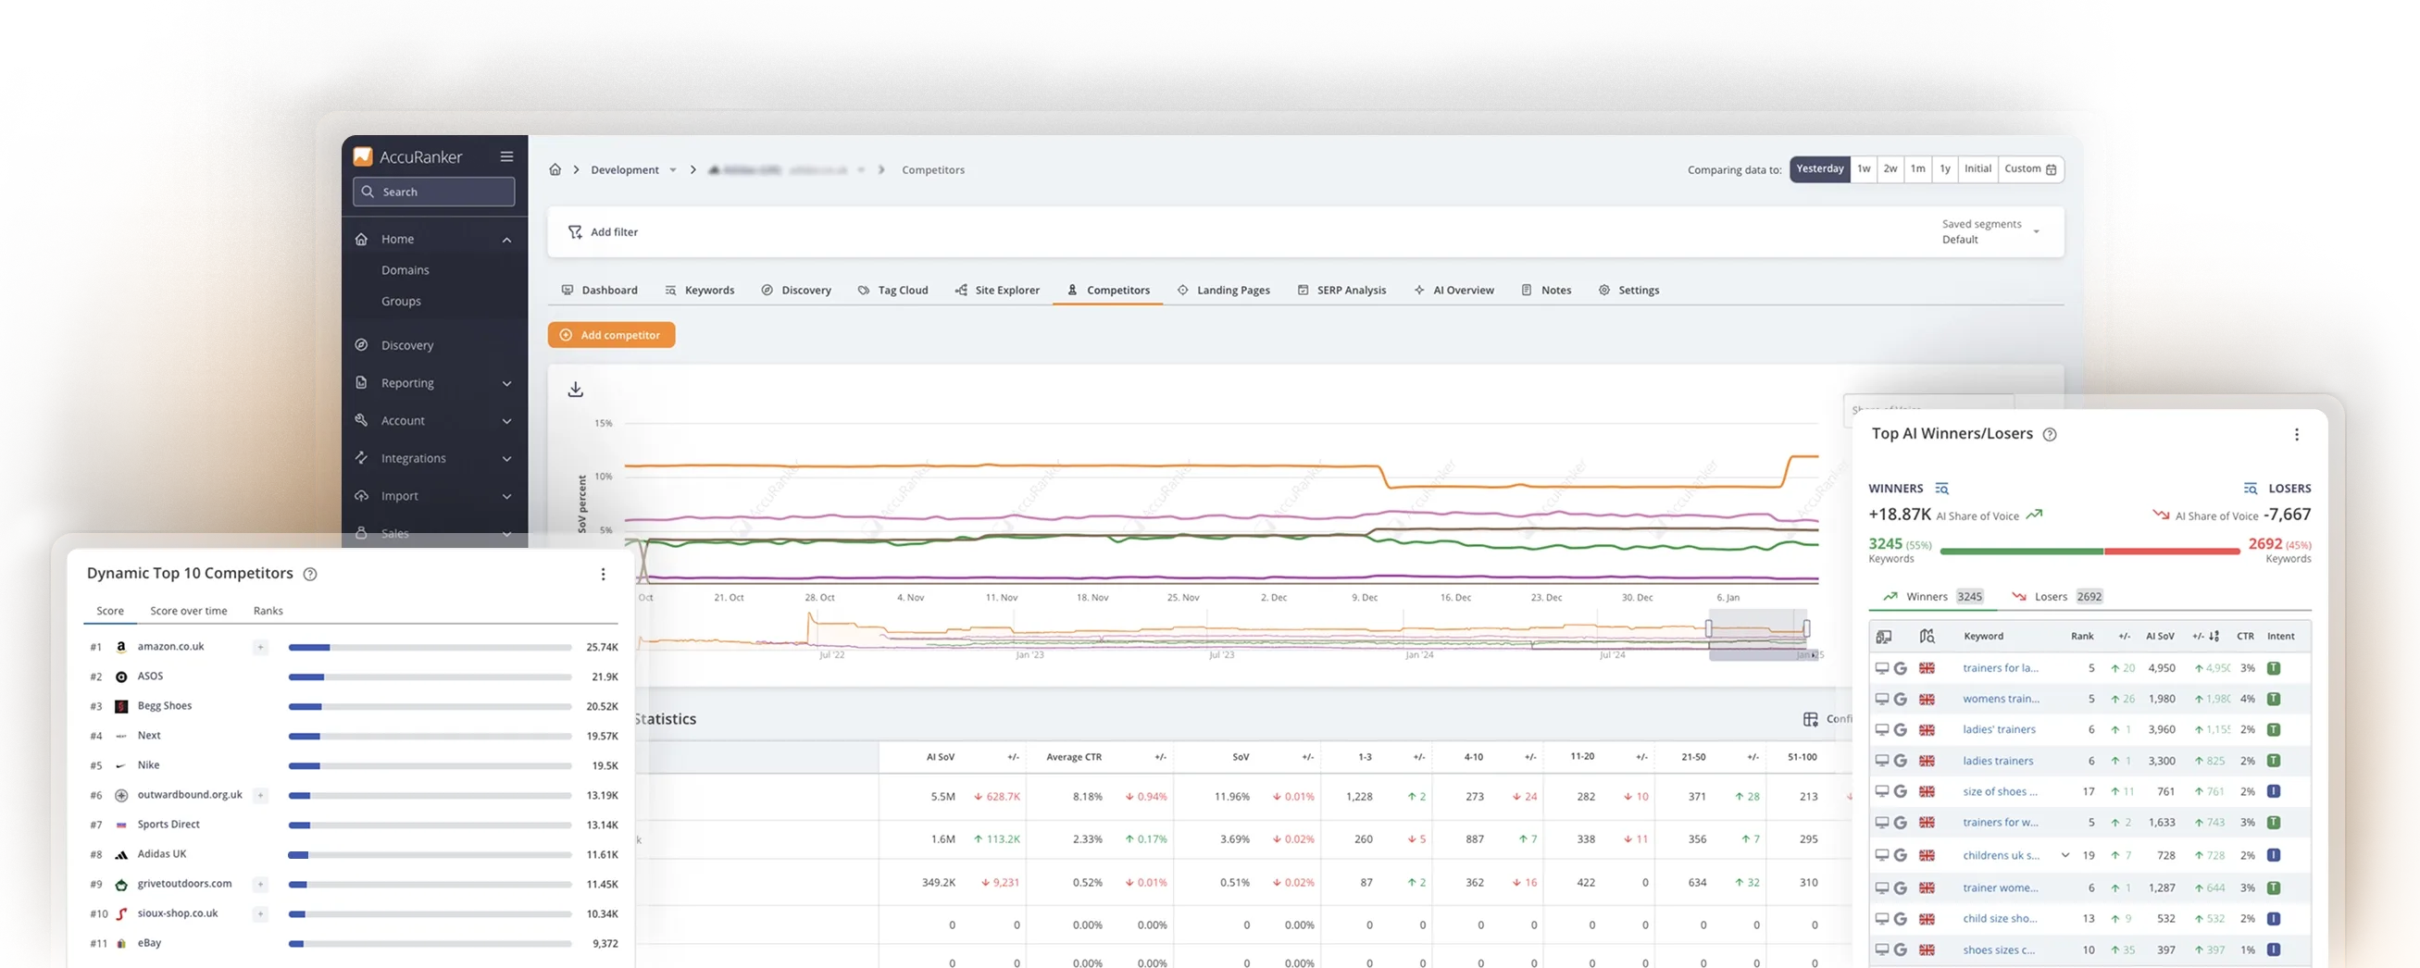Screen dimensions: 2420x968
Task: Click the Add filter button
Action: point(603,232)
